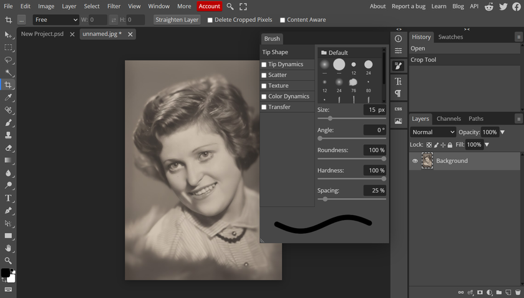Open the Layer menu

point(69,6)
